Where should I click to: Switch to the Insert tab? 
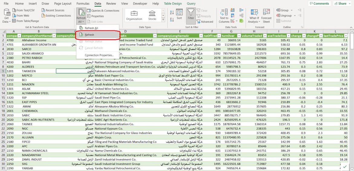pyautogui.click(x=33, y=4)
